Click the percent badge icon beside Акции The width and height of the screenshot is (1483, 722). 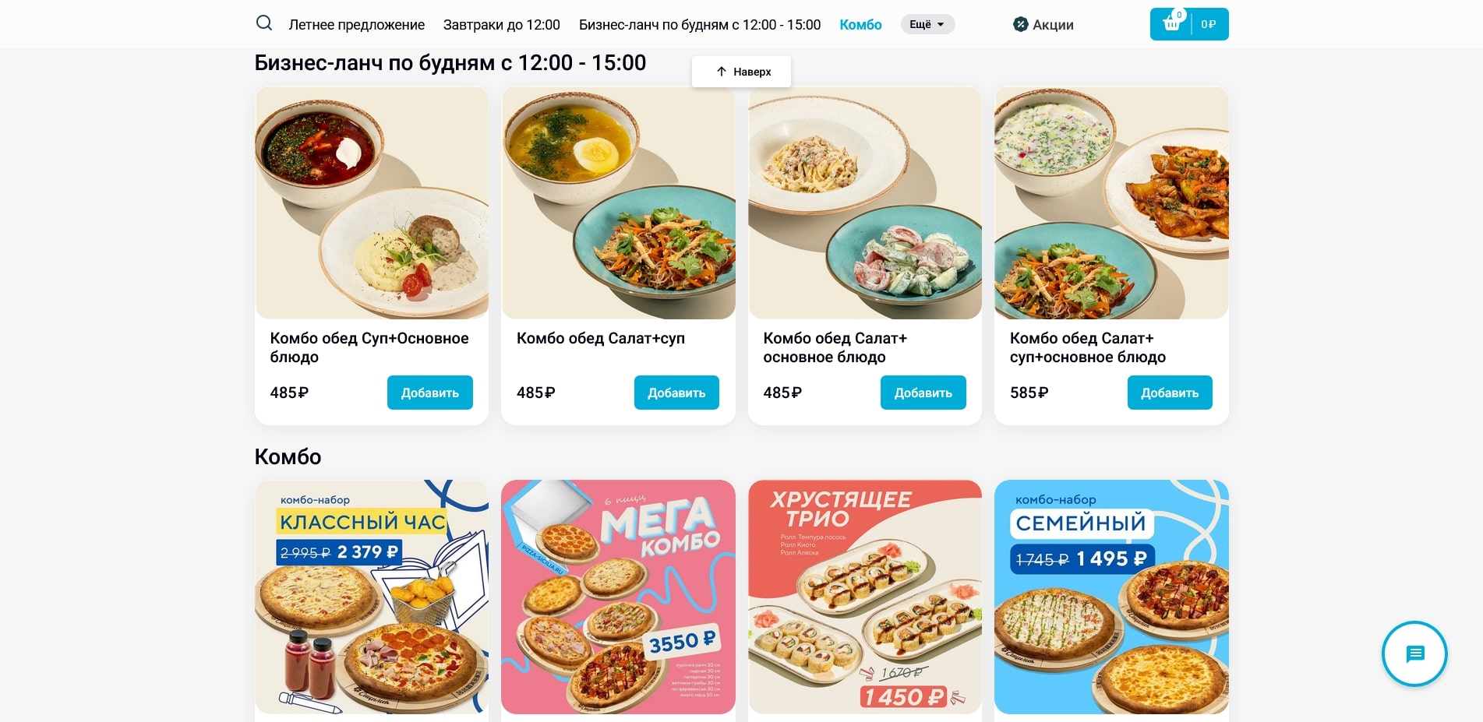(x=1020, y=25)
